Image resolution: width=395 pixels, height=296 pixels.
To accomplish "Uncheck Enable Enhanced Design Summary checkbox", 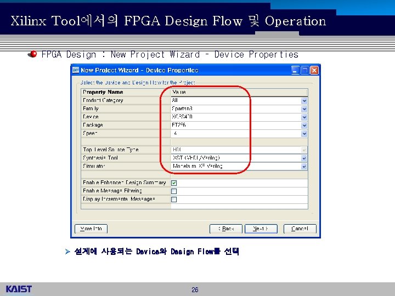I will coord(174,183).
